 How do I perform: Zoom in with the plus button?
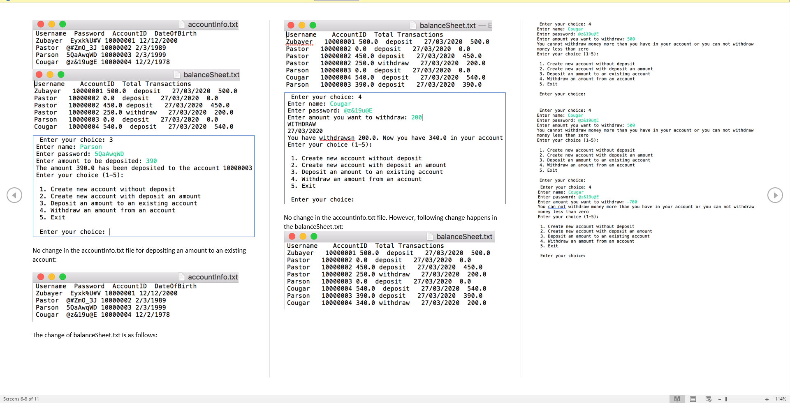[x=767, y=399]
